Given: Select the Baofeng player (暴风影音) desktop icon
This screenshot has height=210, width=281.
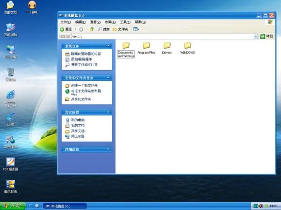Looking at the screenshot, I should tap(11, 187).
